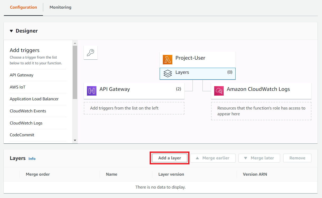The height and width of the screenshot is (198, 322).
Task: Click the Add triggers heading
Action: (x=25, y=50)
